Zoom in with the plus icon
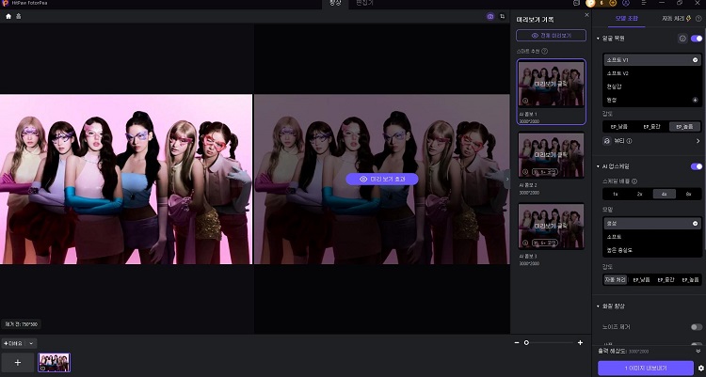This screenshot has width=706, height=377. [x=580, y=343]
